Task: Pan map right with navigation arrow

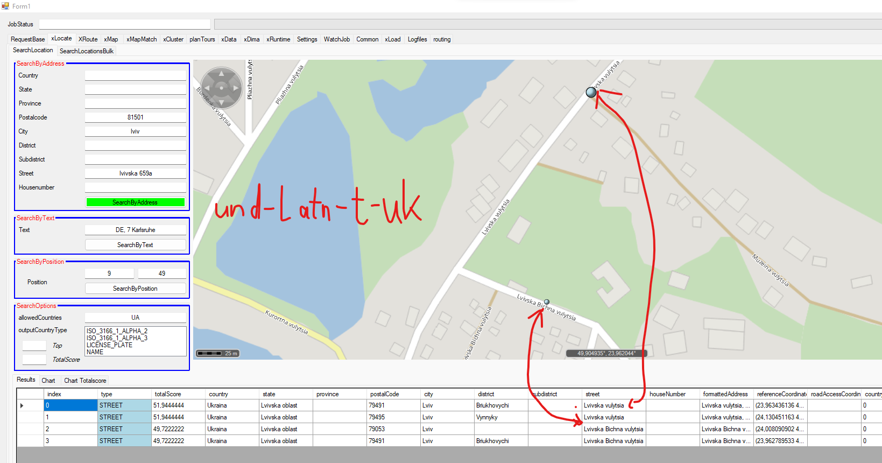Action: pyautogui.click(x=236, y=88)
